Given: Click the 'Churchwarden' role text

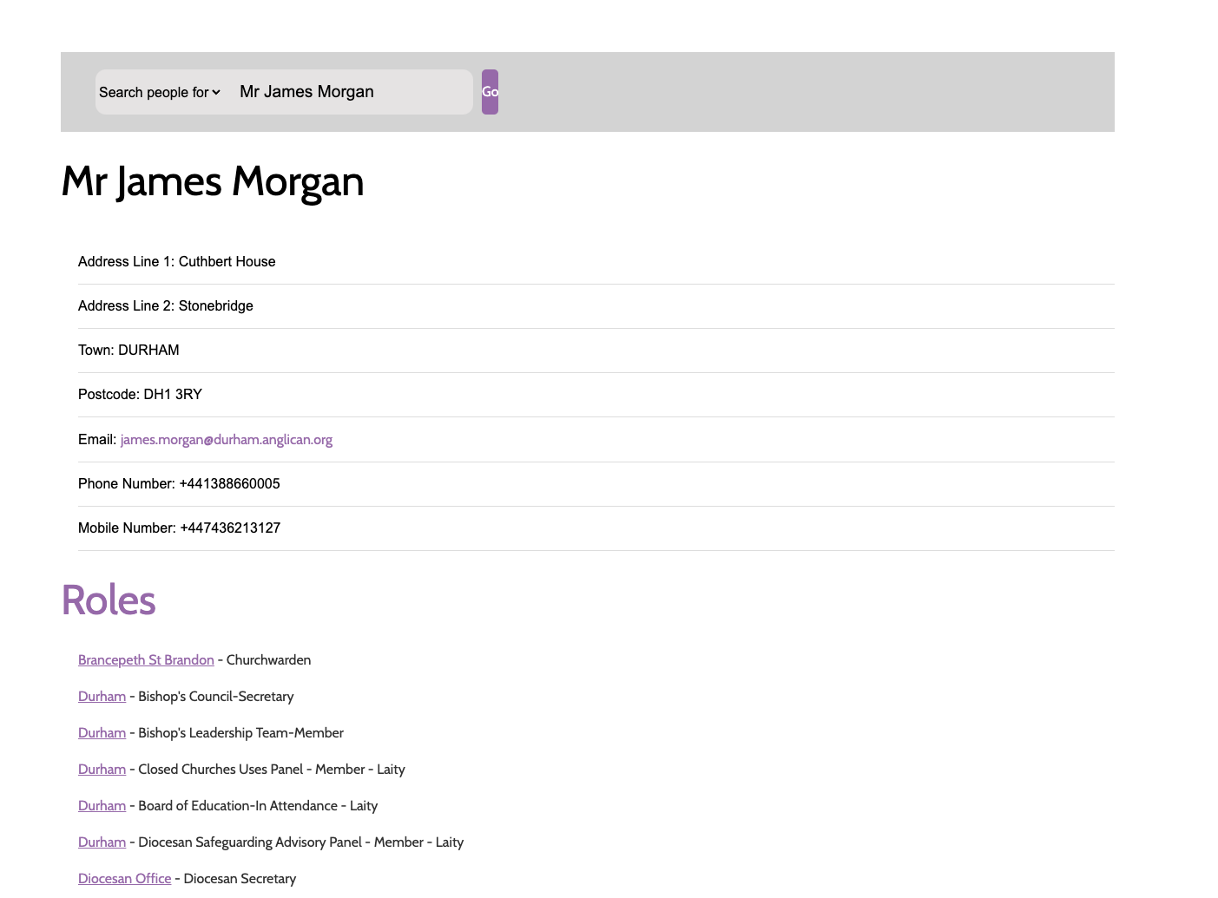Looking at the screenshot, I should tap(268, 660).
